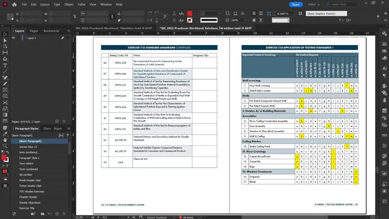Expand Layer 1 disclosure arrow
389x219 pixels.
[26, 38]
